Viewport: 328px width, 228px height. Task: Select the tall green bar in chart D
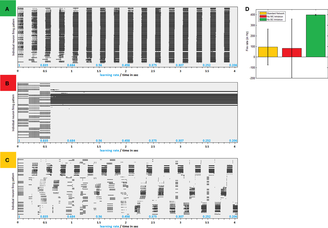(x=316, y=36)
